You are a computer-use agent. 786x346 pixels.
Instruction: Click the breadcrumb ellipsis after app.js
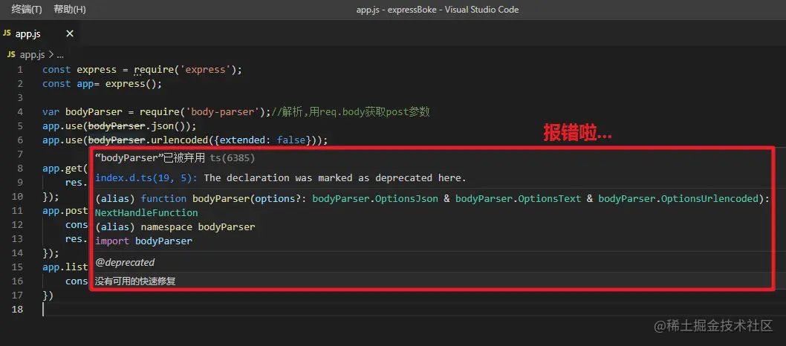click(60, 55)
